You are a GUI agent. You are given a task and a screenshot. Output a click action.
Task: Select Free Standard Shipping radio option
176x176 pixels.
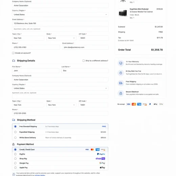15,127
